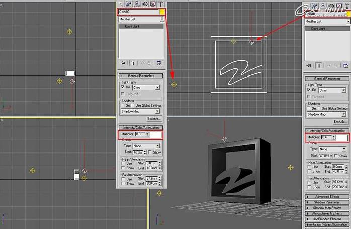Enable Shadows On in Omni02 panel

[122, 105]
